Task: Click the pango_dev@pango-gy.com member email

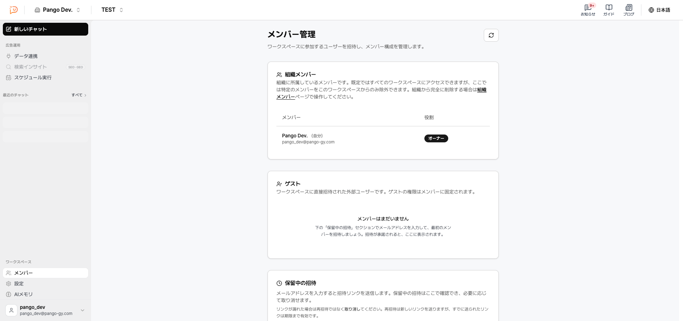Action: (308, 142)
